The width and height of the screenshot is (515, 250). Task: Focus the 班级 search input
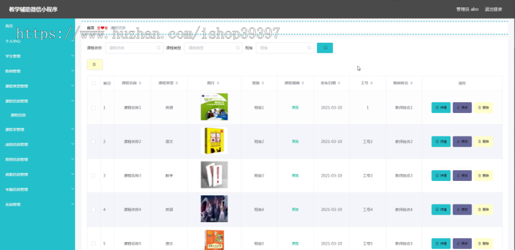285,48
